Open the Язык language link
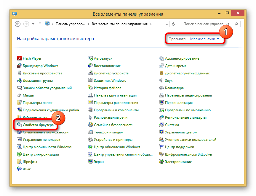 click(x=27, y=169)
